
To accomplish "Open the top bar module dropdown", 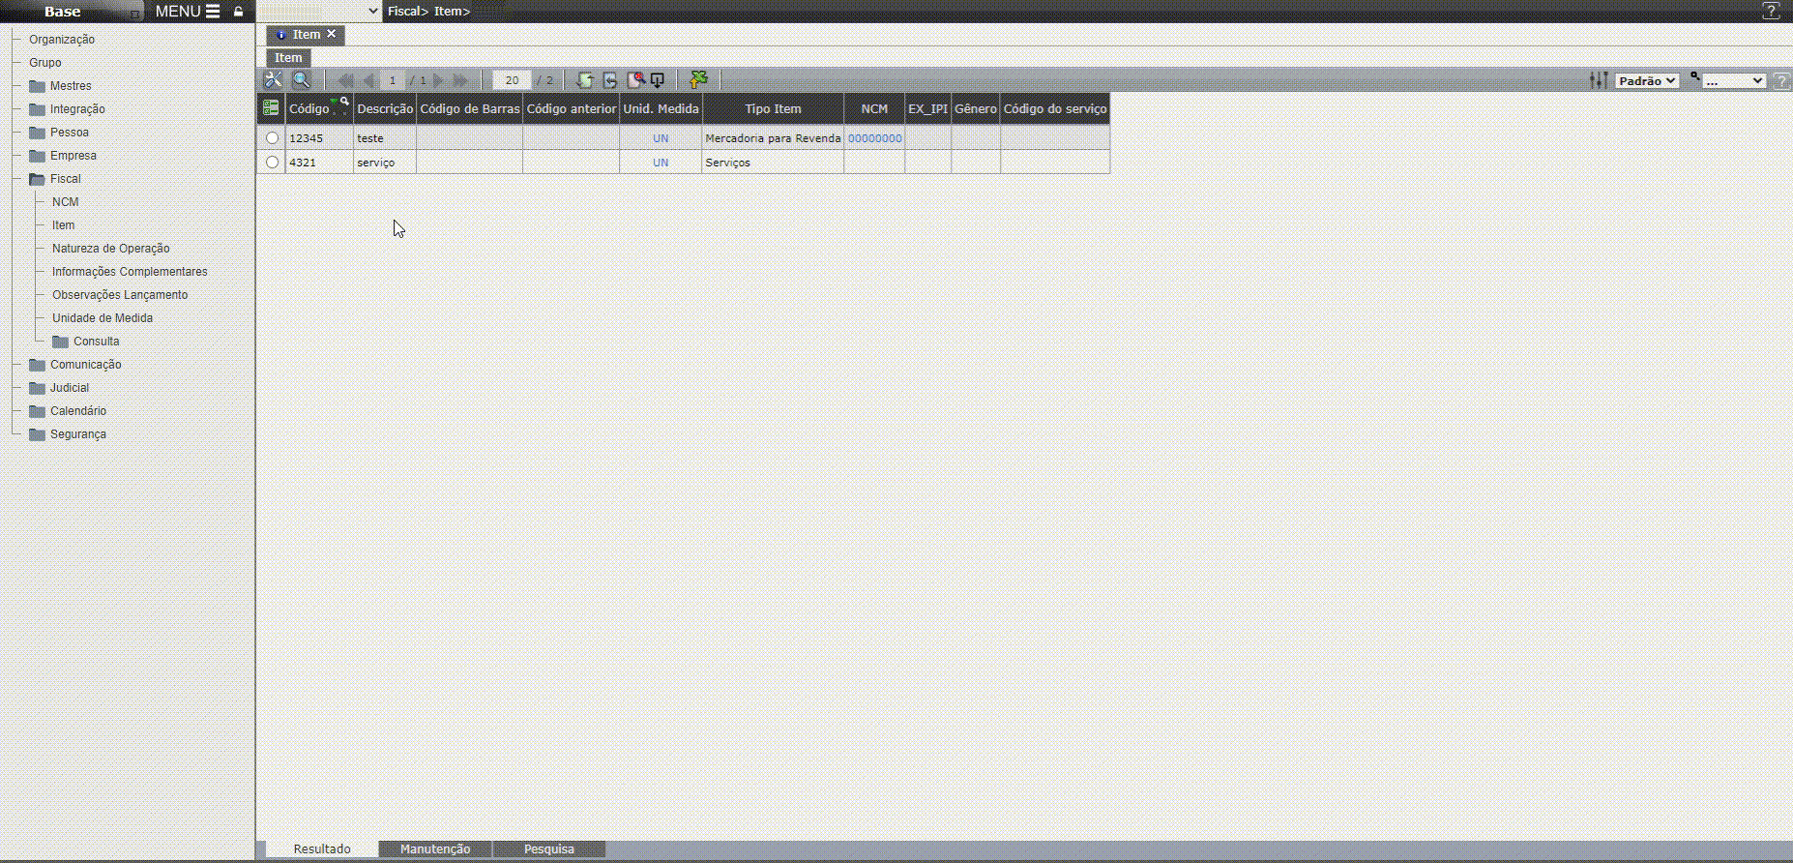I will click(319, 12).
